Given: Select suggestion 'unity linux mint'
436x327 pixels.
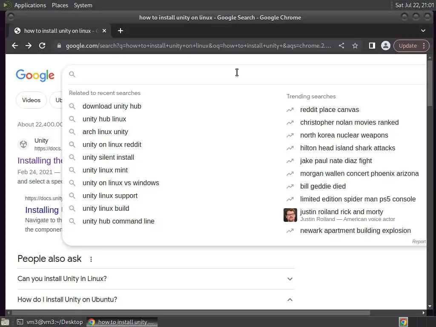Looking at the screenshot, I should click(x=105, y=170).
